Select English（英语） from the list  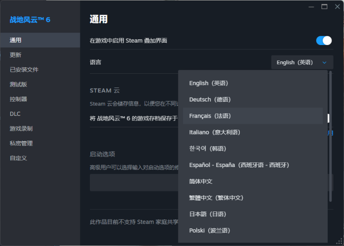click(209, 83)
